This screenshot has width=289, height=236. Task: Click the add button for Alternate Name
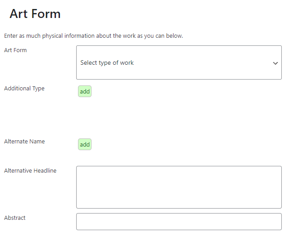[x=85, y=145]
